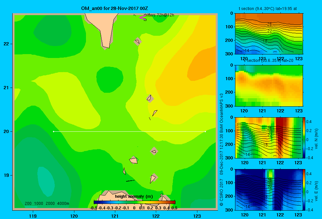The image size is (322, 219).
Task: Click the northward velocity section panel
Action: 269,138
